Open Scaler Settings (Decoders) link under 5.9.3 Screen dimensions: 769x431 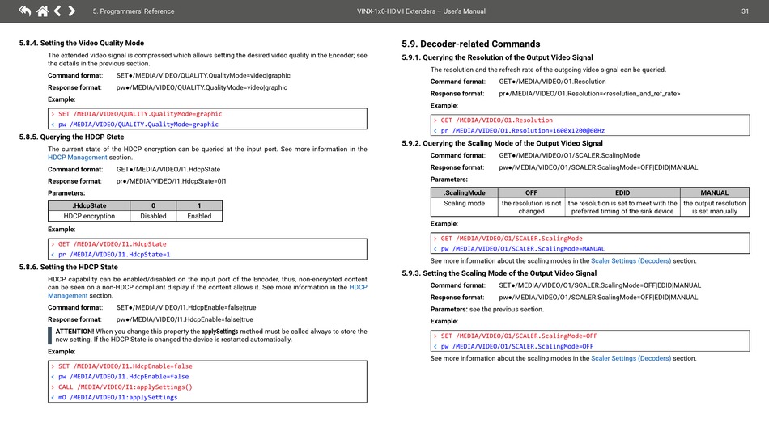point(631,358)
